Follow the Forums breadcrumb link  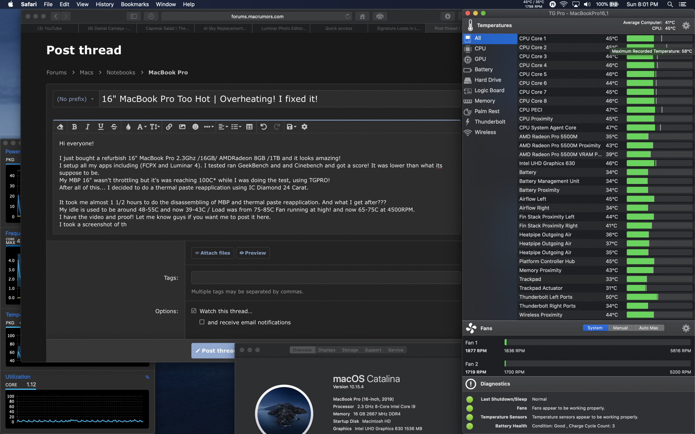(x=57, y=72)
